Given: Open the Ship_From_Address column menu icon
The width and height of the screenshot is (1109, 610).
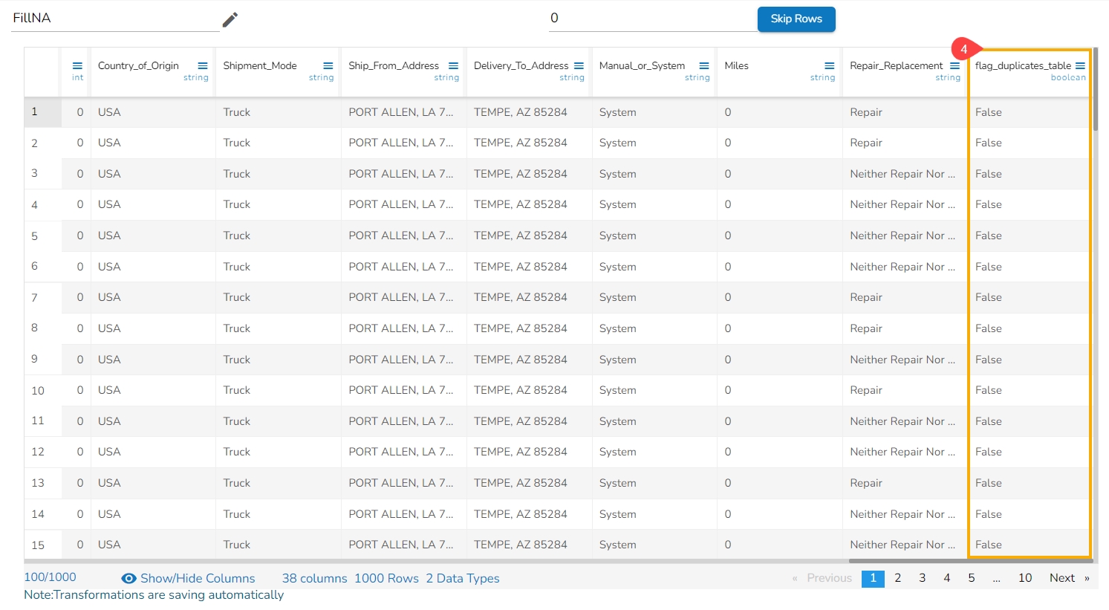Looking at the screenshot, I should [x=453, y=66].
